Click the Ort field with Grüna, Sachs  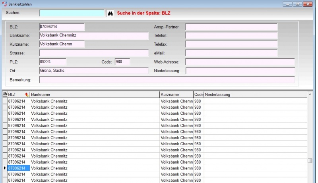[x=94, y=71]
